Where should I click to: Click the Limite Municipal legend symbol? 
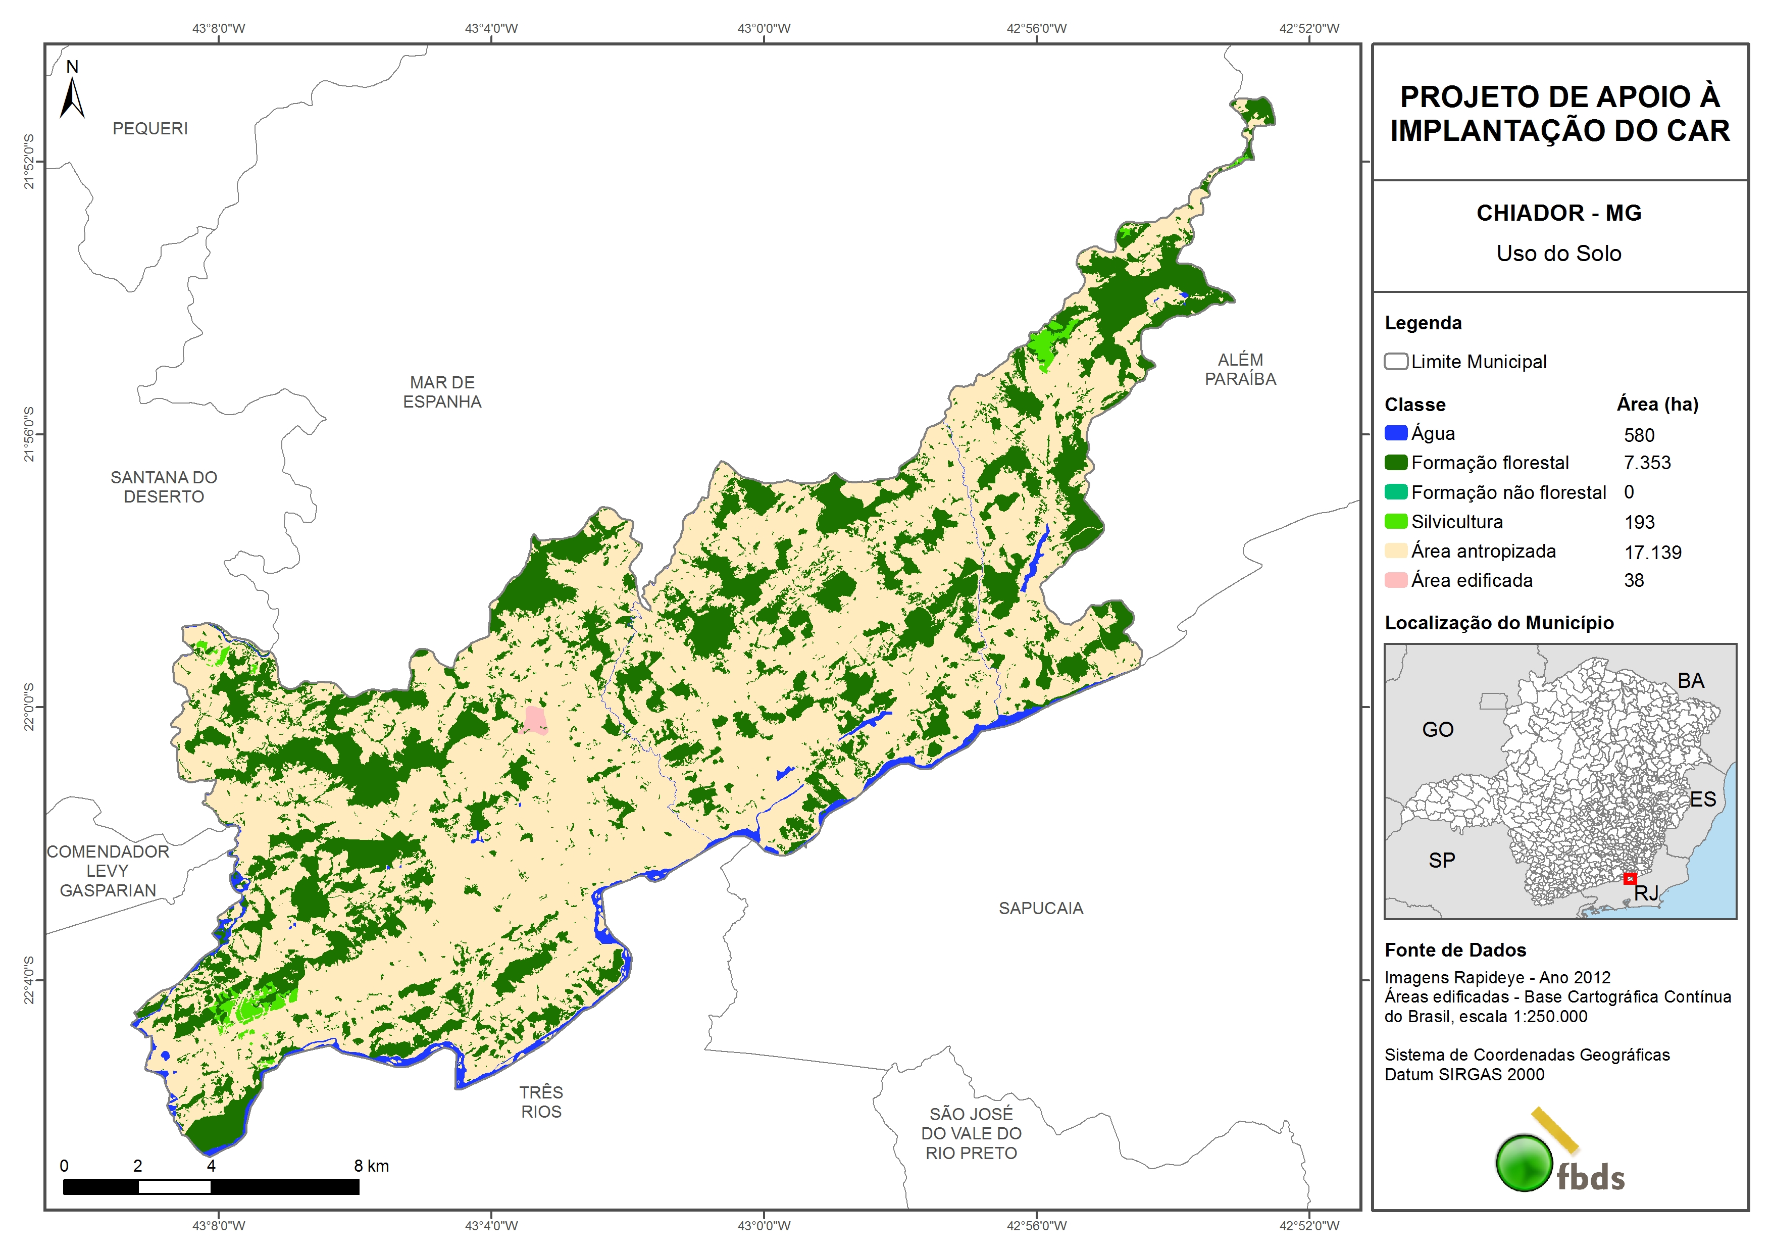(1395, 361)
